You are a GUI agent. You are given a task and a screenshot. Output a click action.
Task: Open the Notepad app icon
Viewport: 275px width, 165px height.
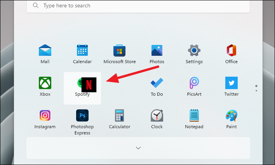(194, 115)
